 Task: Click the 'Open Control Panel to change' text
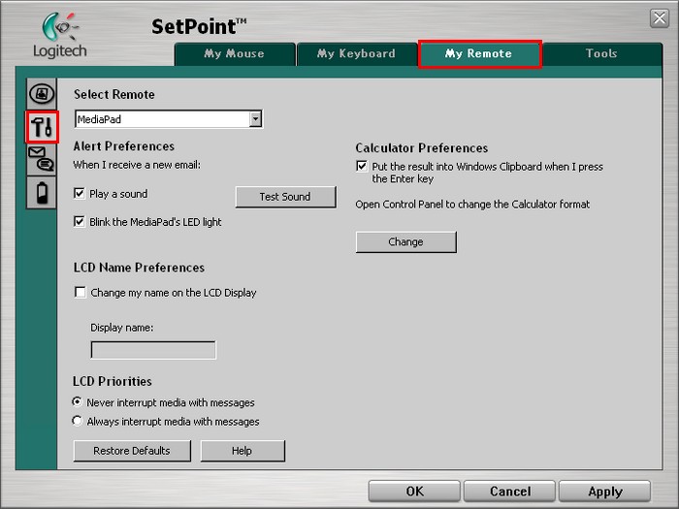[x=472, y=205]
